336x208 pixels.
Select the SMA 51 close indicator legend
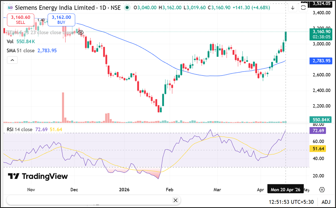(21, 51)
